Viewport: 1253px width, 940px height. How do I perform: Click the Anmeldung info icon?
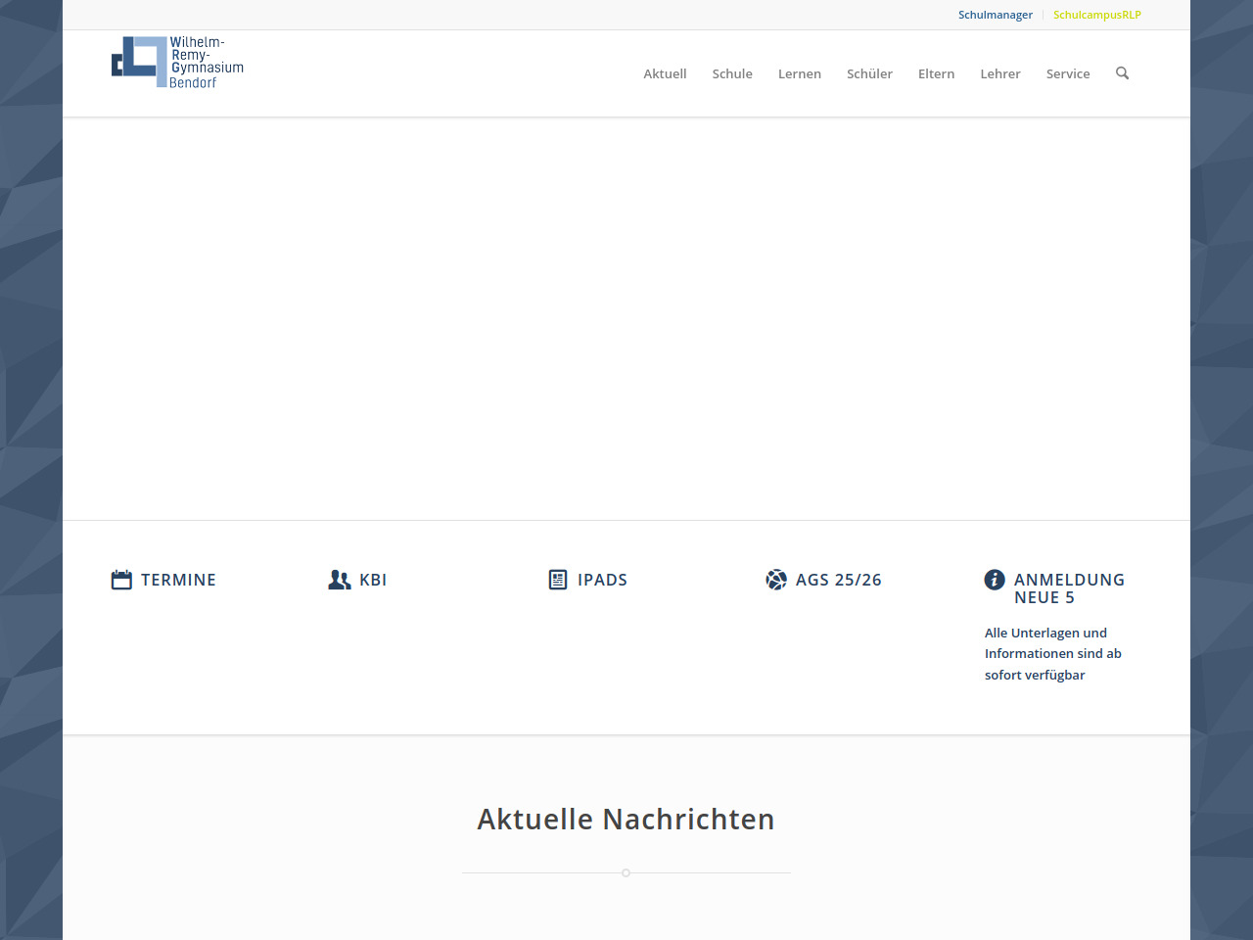click(995, 580)
